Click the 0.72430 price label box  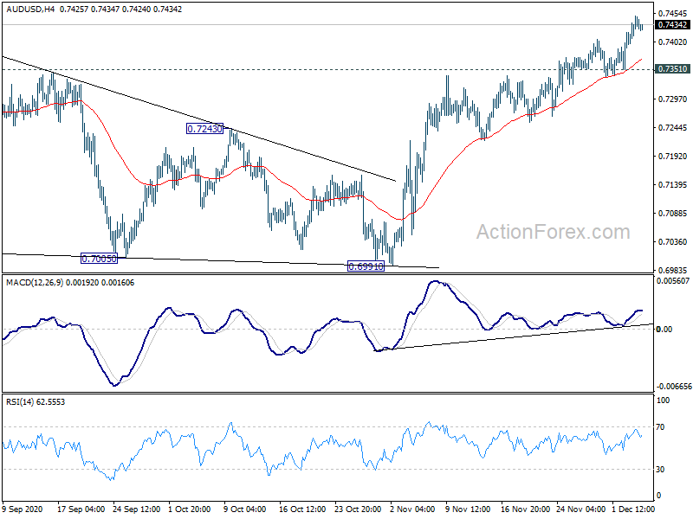coord(204,129)
